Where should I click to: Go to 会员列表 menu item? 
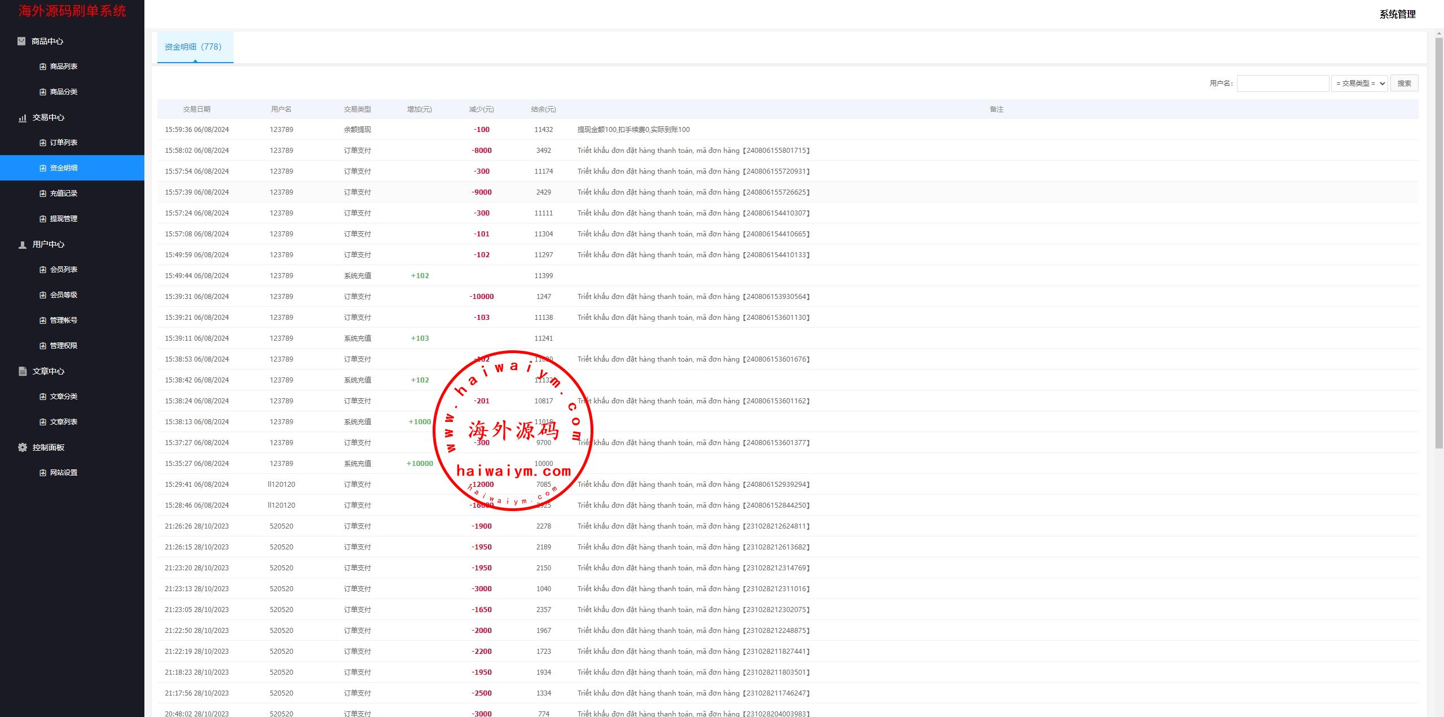64,270
